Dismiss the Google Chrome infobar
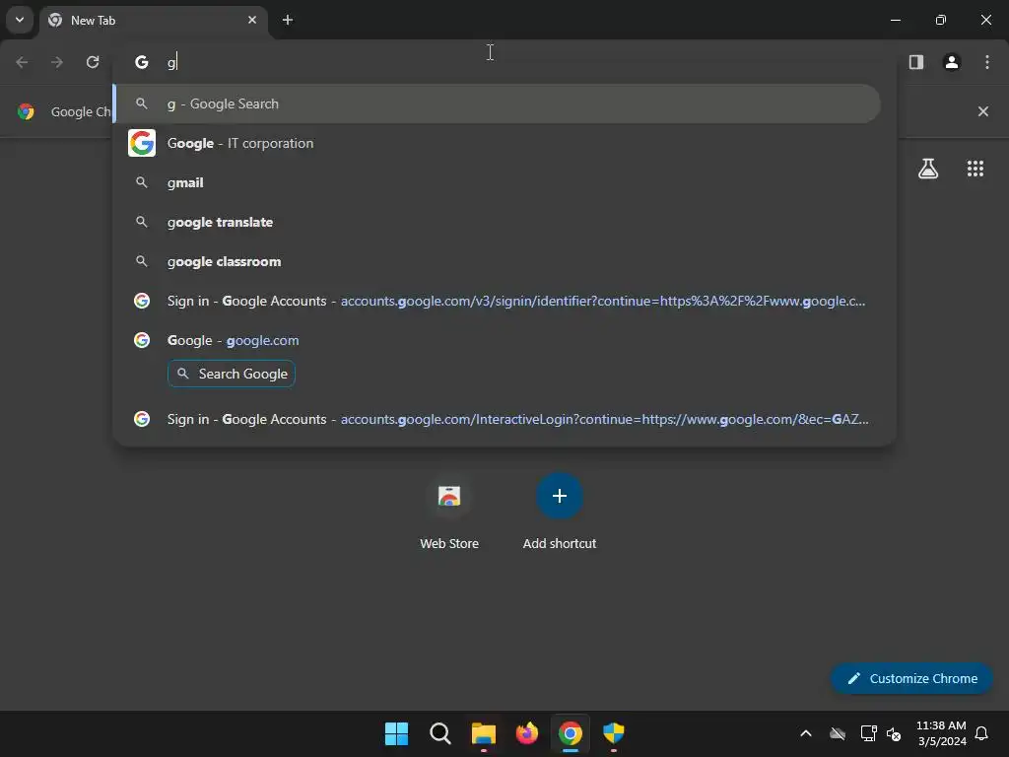This screenshot has width=1009, height=757. point(982,111)
